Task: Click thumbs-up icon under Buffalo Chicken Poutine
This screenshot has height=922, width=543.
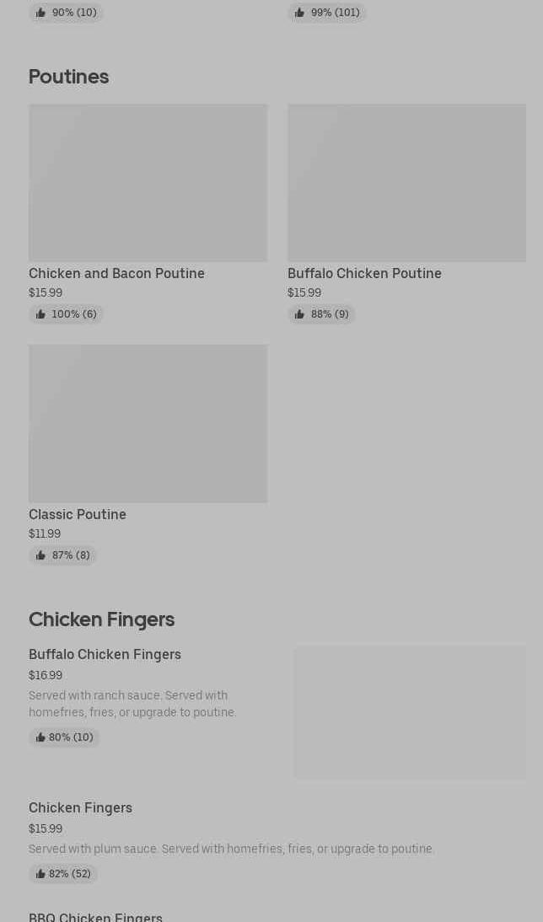Action: coord(299,314)
